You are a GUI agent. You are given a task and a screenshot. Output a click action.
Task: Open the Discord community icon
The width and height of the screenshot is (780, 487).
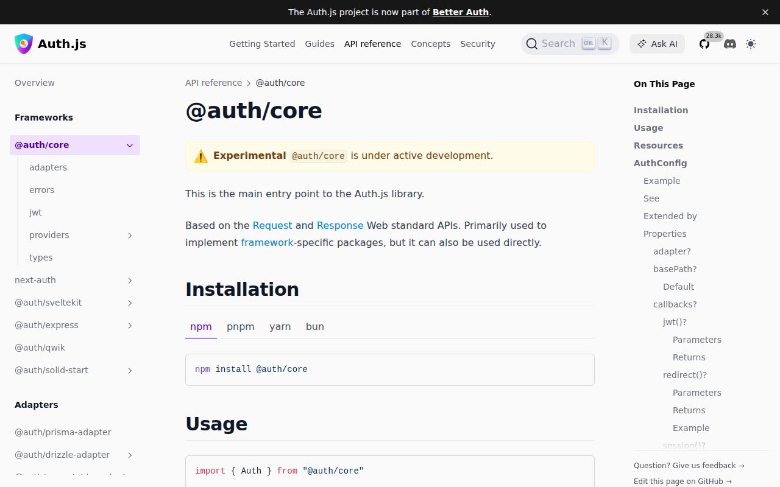[730, 44]
